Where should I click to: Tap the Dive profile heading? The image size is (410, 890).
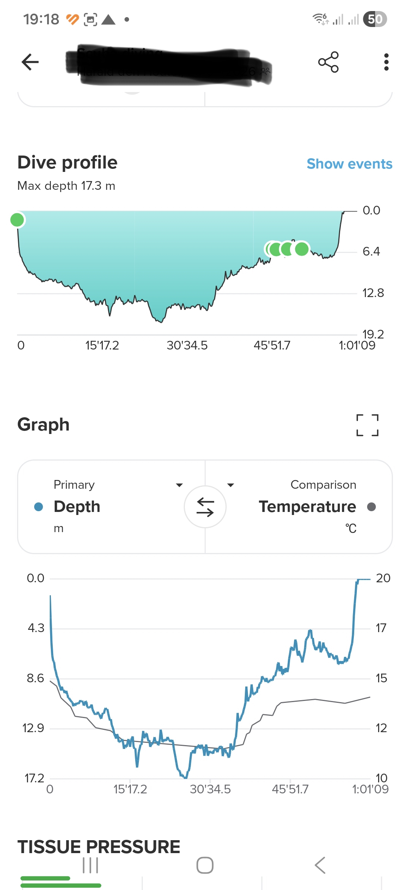tap(68, 162)
